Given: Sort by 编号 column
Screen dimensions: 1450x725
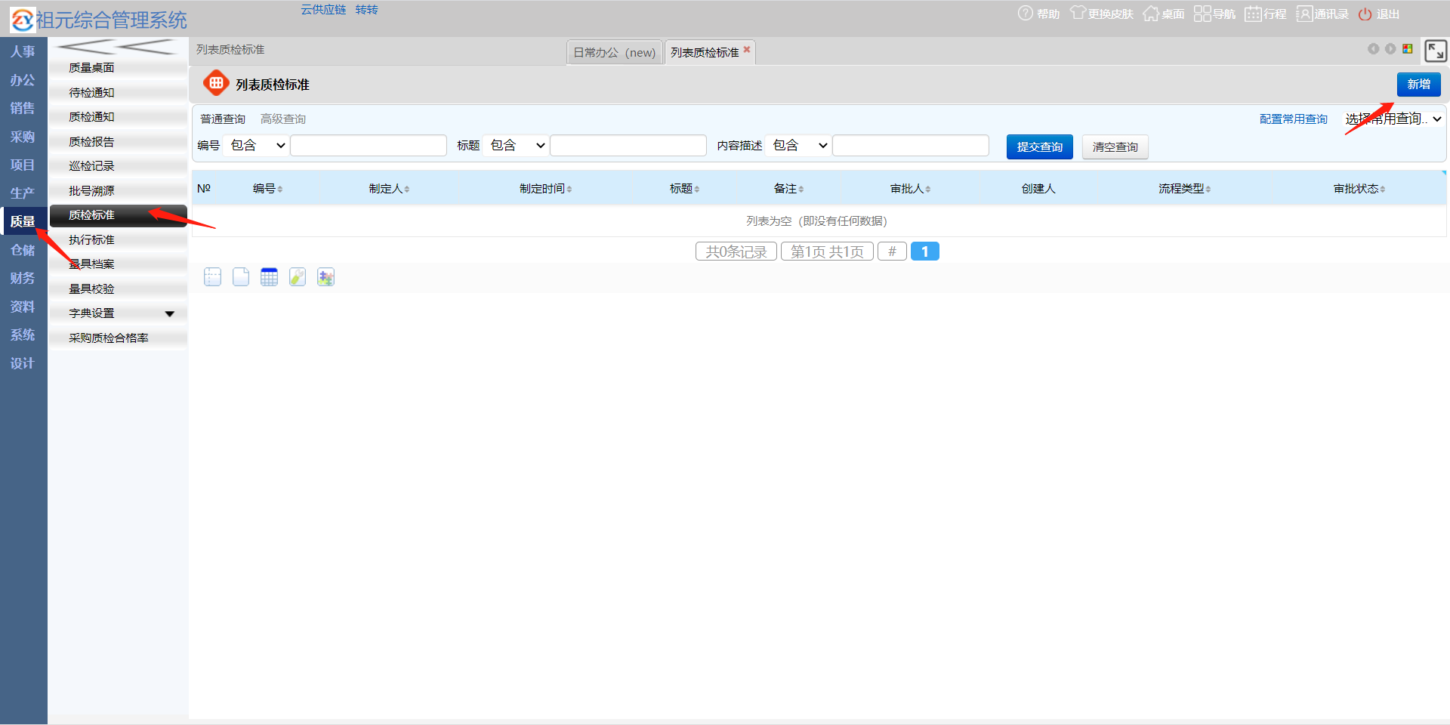Looking at the screenshot, I should point(267,189).
